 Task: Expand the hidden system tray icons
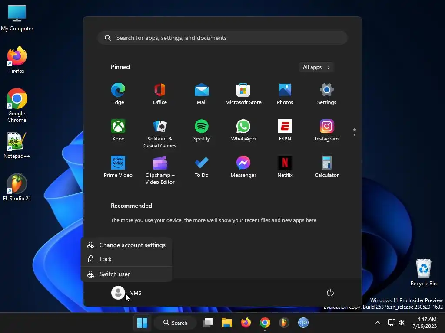click(x=378, y=323)
